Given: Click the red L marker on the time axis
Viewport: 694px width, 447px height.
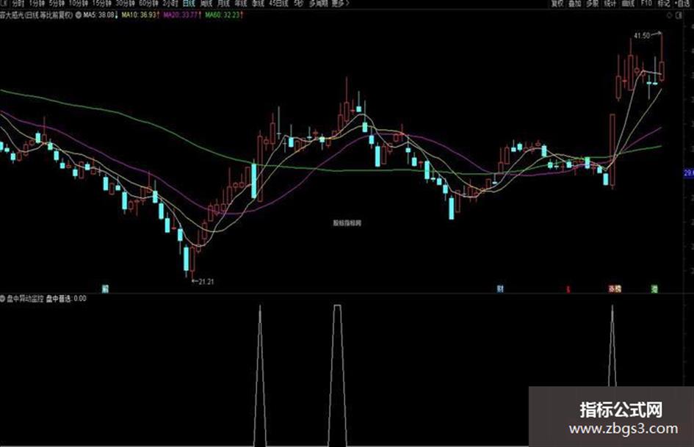Looking at the screenshot, I should point(568,289).
